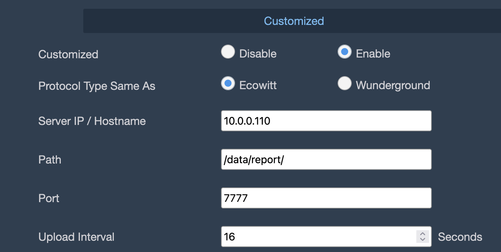Click the 'Disable' option label text

click(258, 54)
